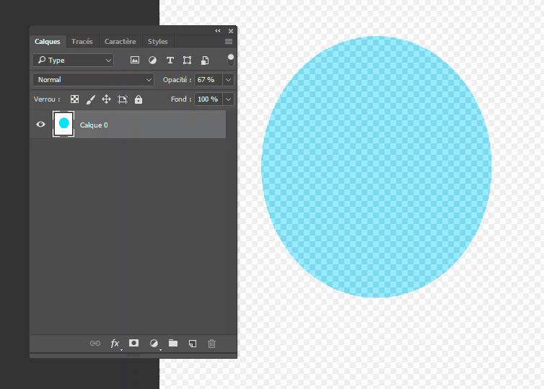
Task: Add a layer mask
Action: point(134,343)
